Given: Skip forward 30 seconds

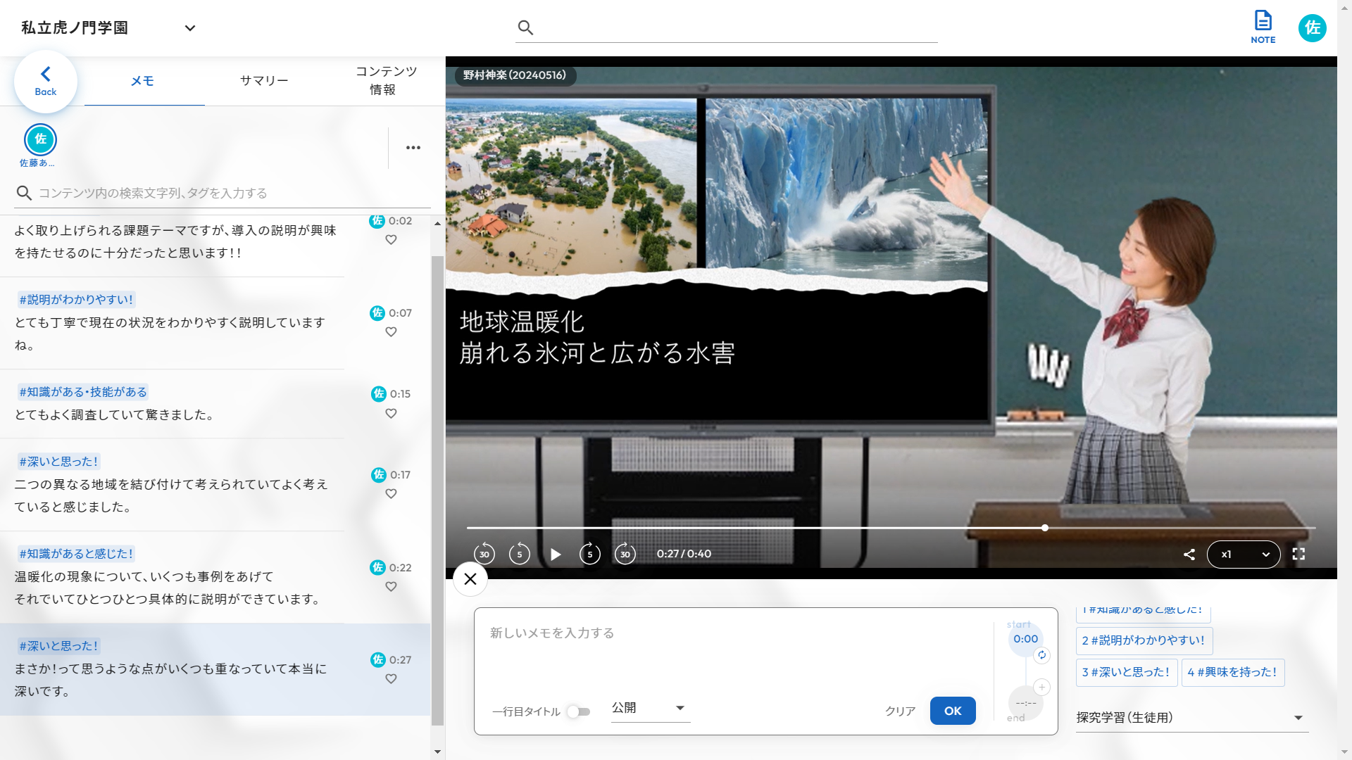Looking at the screenshot, I should pos(625,554).
